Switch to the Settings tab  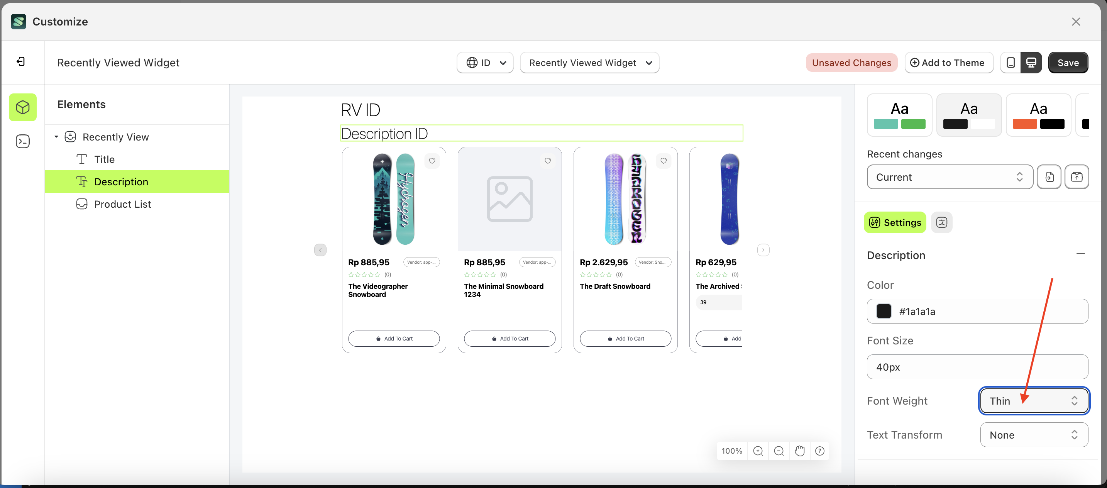click(x=895, y=222)
